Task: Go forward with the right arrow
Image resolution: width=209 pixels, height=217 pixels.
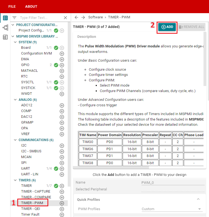Action: coord(83,17)
